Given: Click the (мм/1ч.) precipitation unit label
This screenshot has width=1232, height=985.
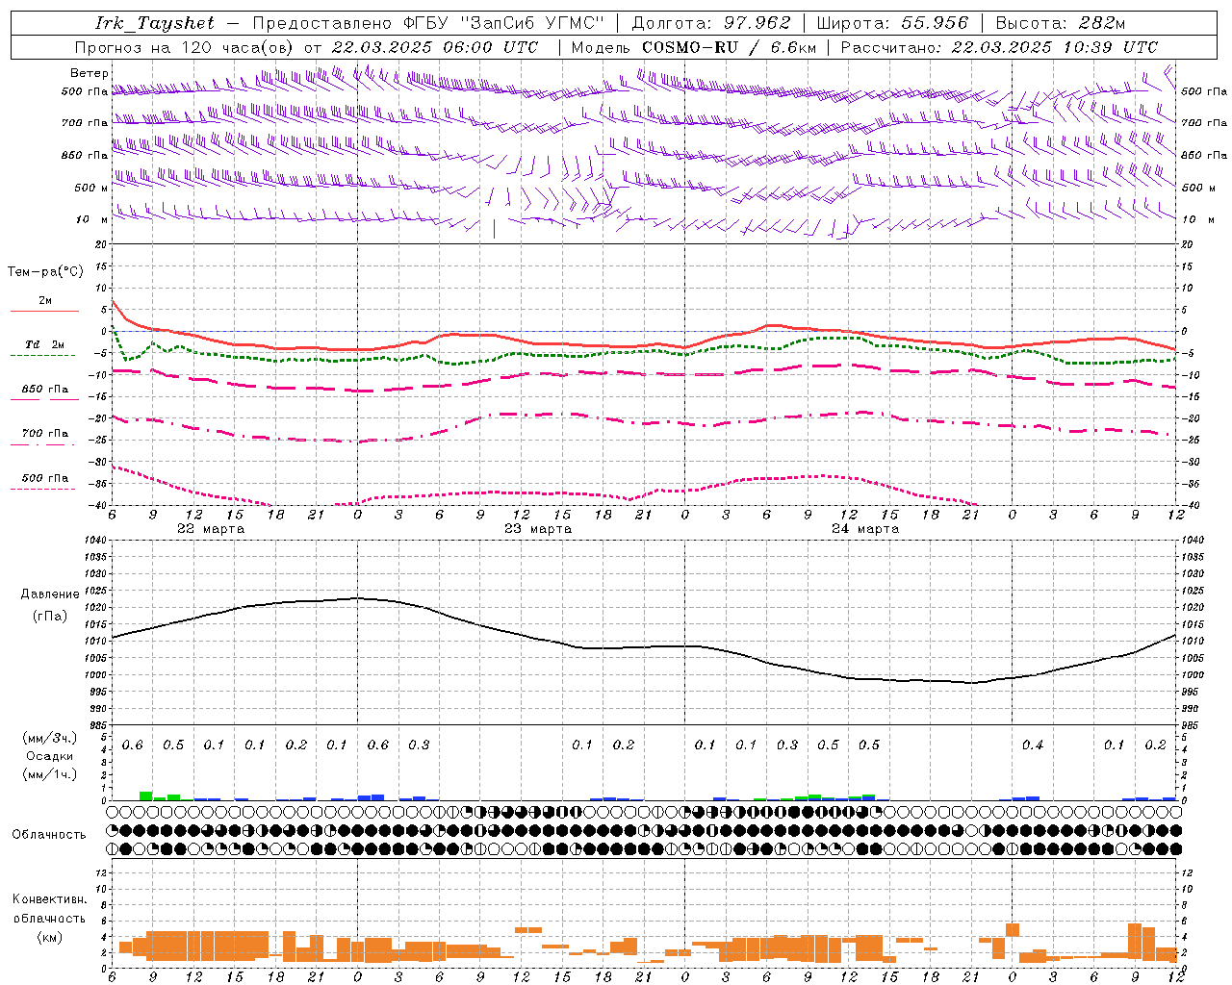Looking at the screenshot, I should (50, 774).
